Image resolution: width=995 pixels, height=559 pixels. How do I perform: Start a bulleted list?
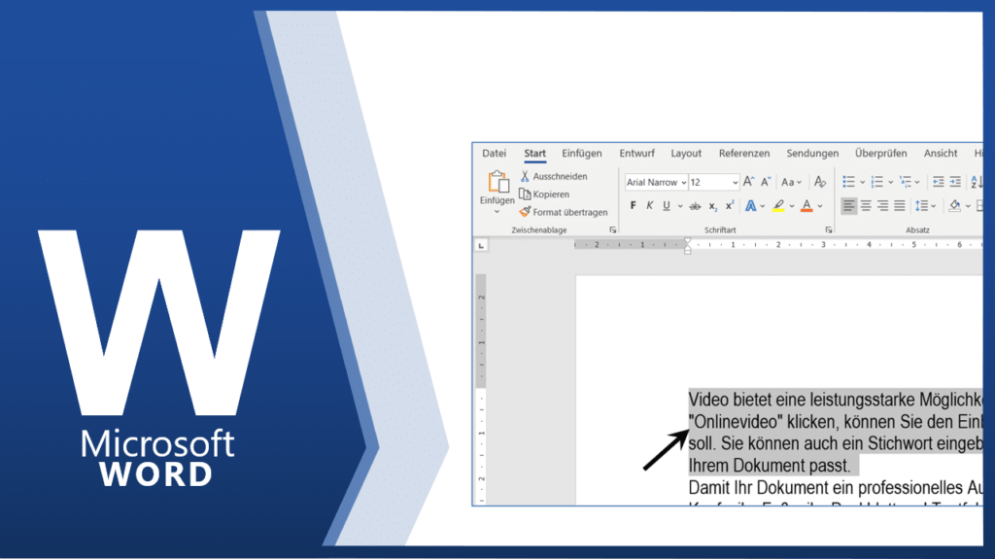click(848, 182)
